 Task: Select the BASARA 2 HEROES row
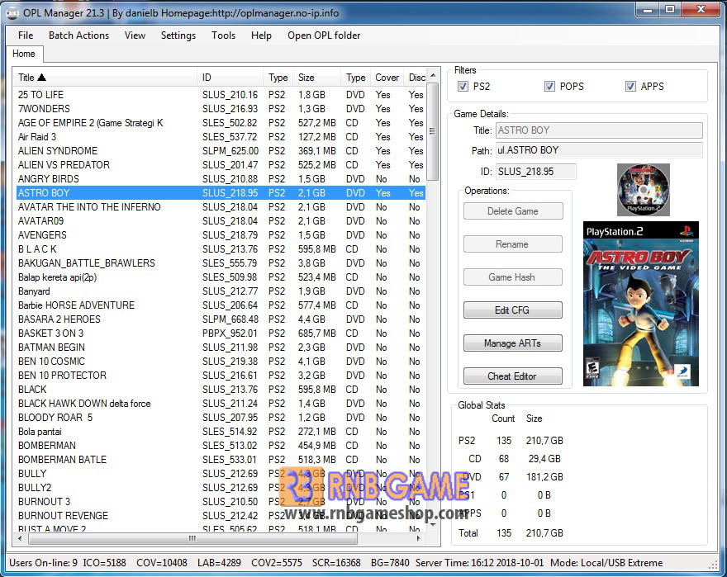221,319
